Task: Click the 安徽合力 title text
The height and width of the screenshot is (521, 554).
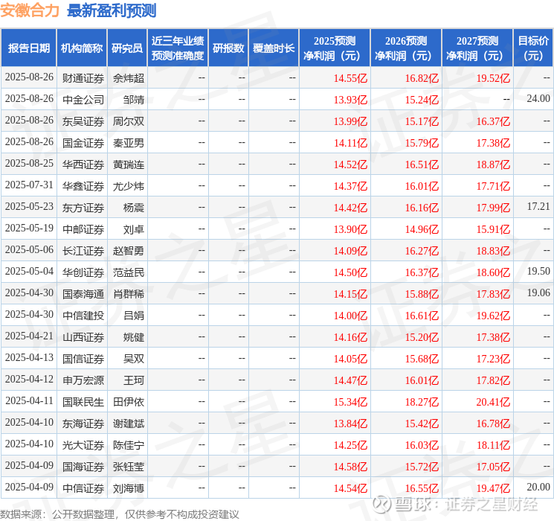Action: coord(30,10)
